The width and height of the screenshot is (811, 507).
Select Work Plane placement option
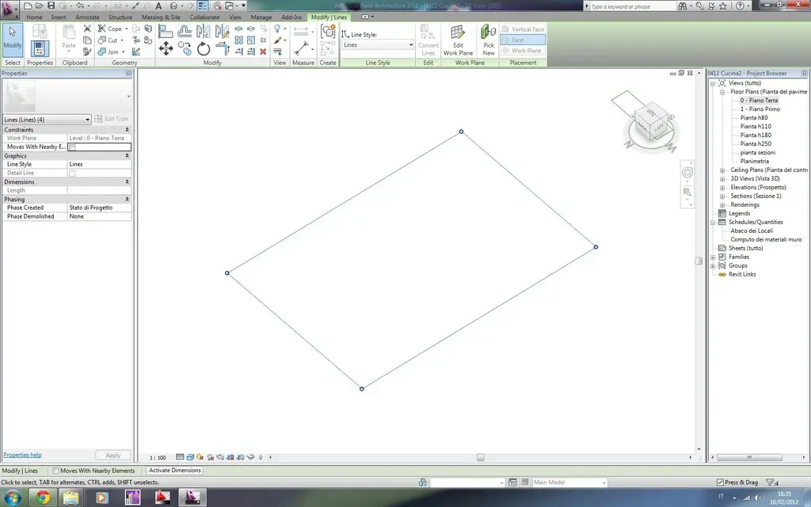(x=523, y=51)
